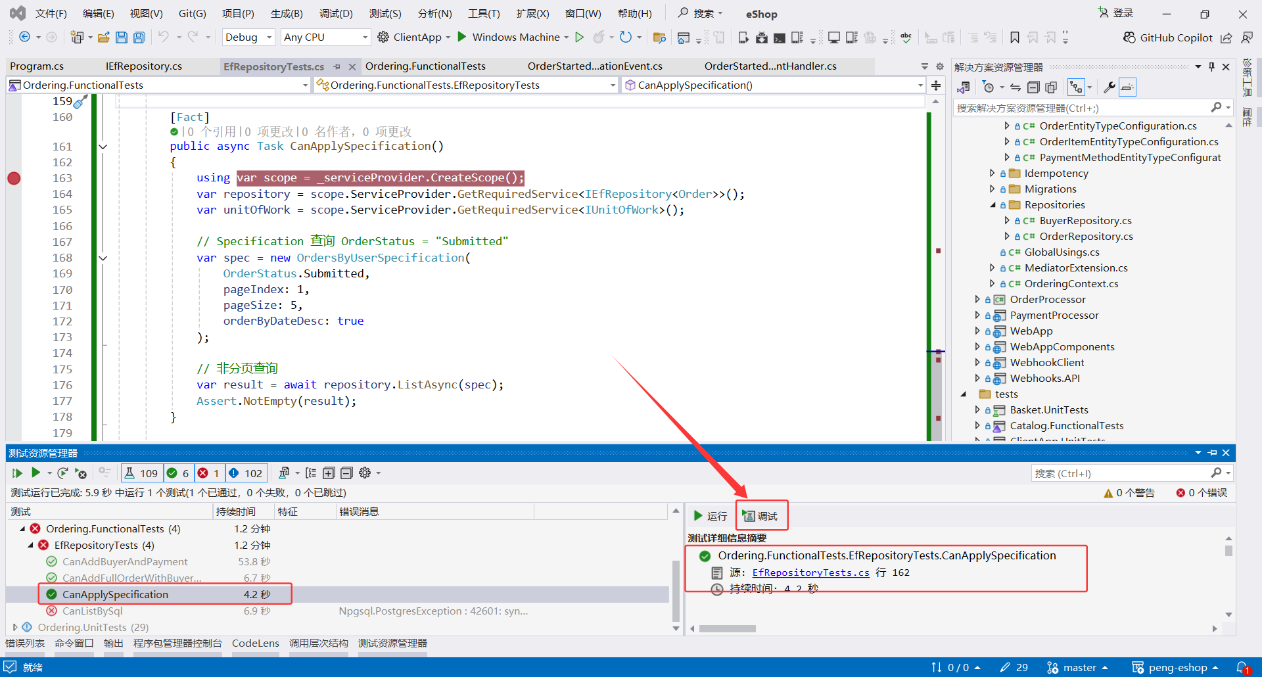This screenshot has height=677, width=1262.
Task: Click the Run Failed Tests icon in Test Explorer
Action: 81,473
